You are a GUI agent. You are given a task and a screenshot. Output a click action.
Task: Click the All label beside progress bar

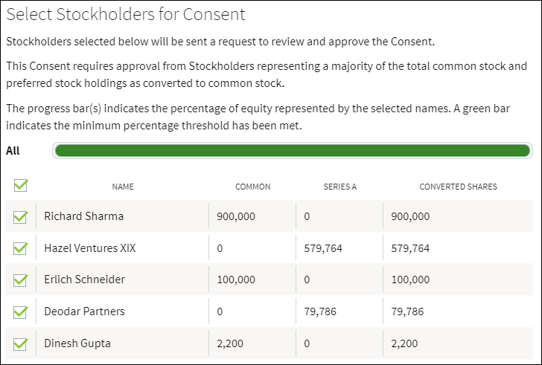pos(13,151)
